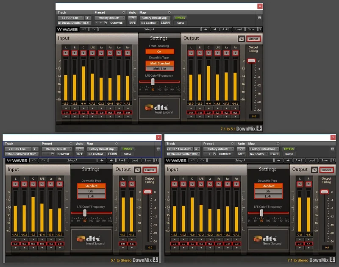The width and height of the screenshot is (339, 267).
Task: Click Output Ceiling 0.0 value in 7.1 to 5.1
Action: tap(254, 116)
